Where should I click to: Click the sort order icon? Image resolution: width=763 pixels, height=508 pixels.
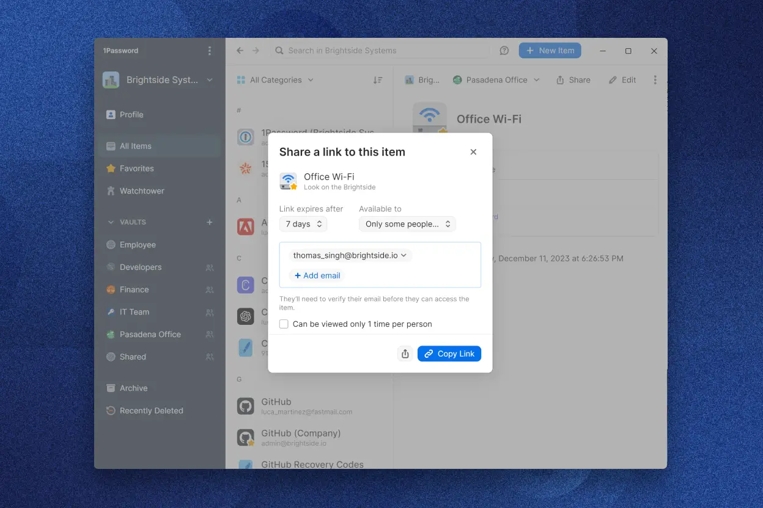click(378, 80)
